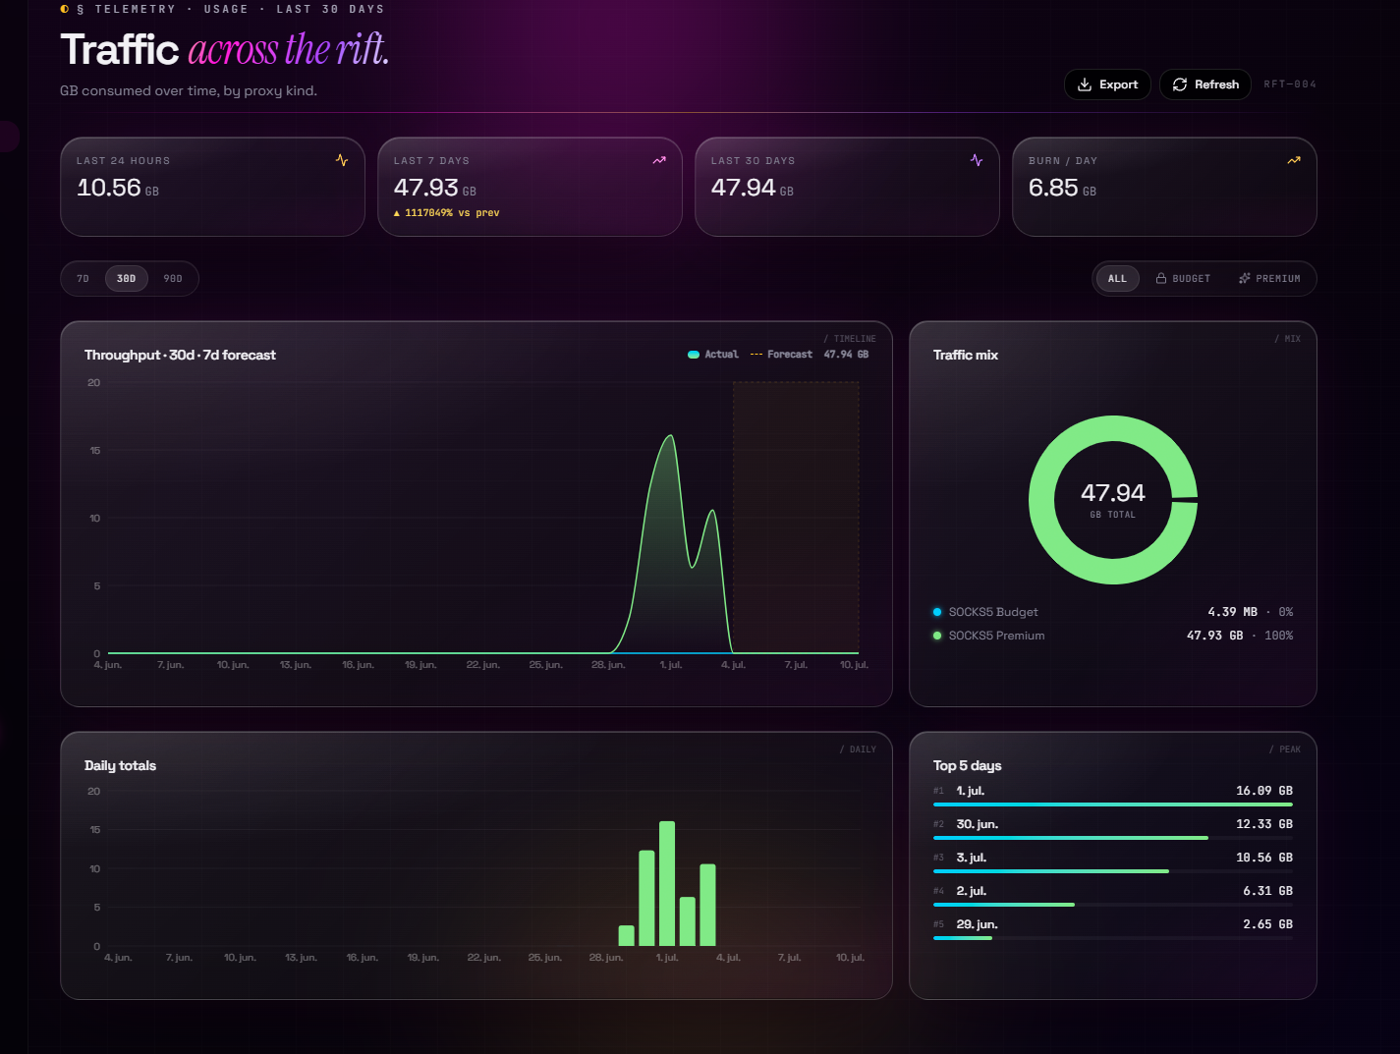The image size is (1400, 1054).
Task: Click pulse icon on Last 30 Days card
Action: (x=977, y=160)
